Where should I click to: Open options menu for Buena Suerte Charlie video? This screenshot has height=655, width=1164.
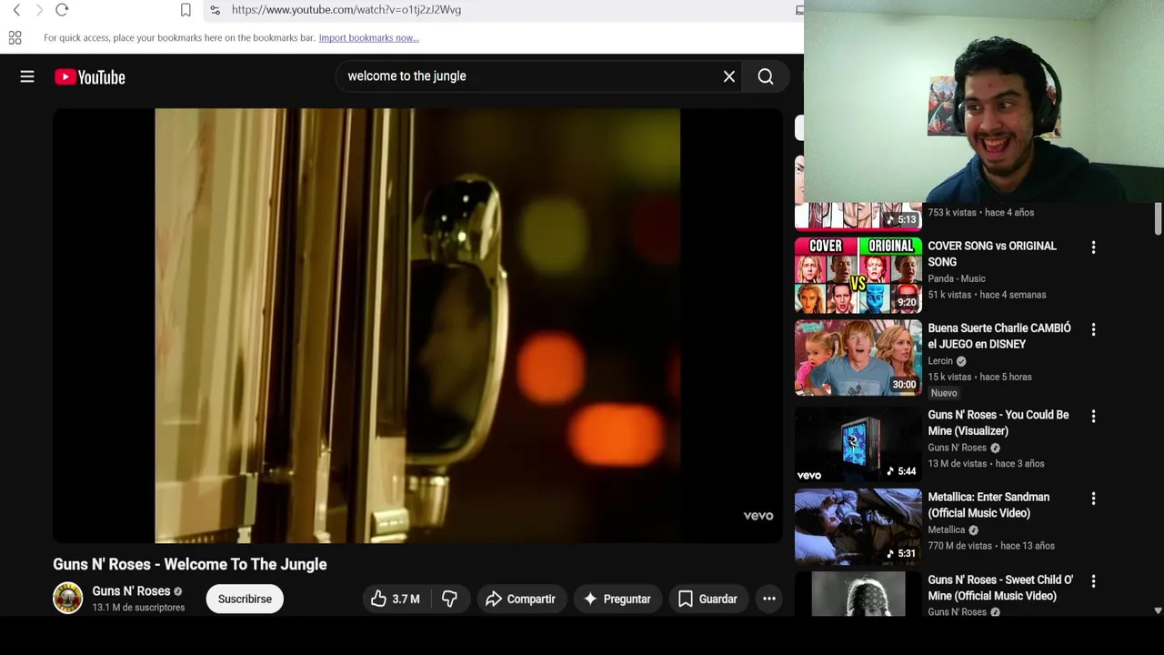point(1093,329)
